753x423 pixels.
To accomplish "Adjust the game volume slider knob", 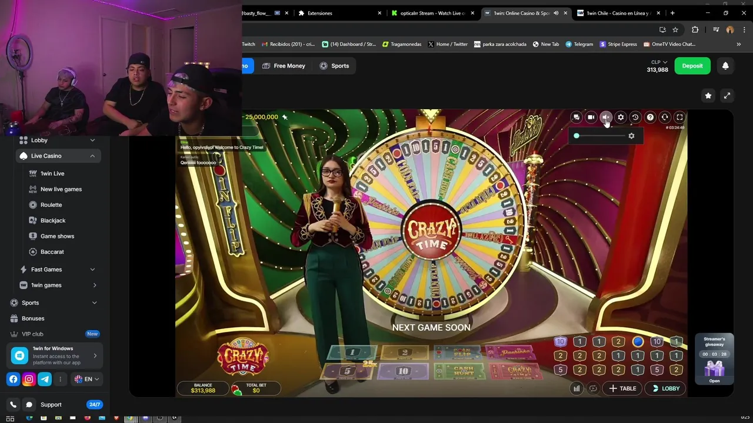I will pos(577,136).
